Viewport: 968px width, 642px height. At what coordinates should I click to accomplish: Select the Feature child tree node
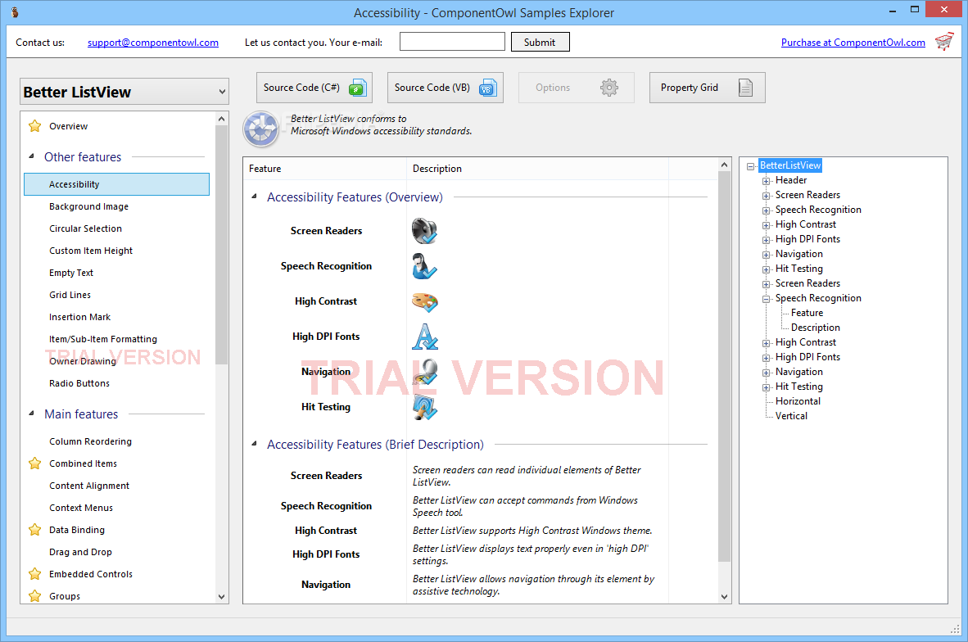tap(807, 313)
